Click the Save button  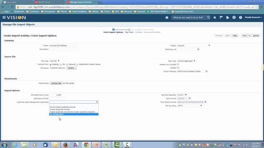tap(245, 36)
